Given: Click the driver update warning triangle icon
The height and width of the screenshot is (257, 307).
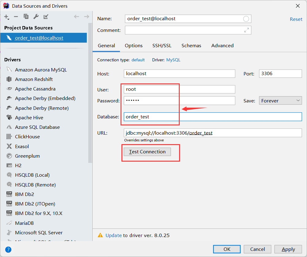Looking at the screenshot, I should click(x=100, y=235).
